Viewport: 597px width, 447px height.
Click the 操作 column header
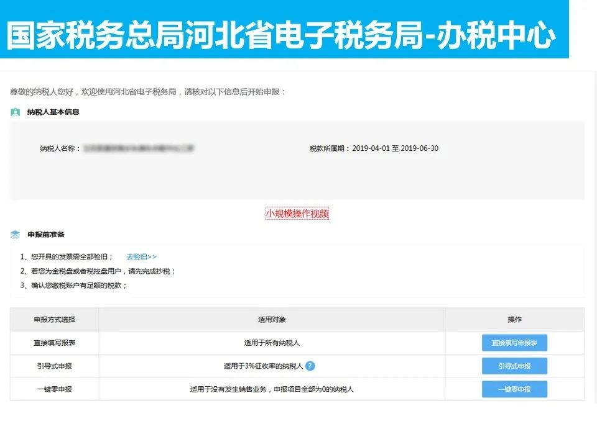(514, 320)
